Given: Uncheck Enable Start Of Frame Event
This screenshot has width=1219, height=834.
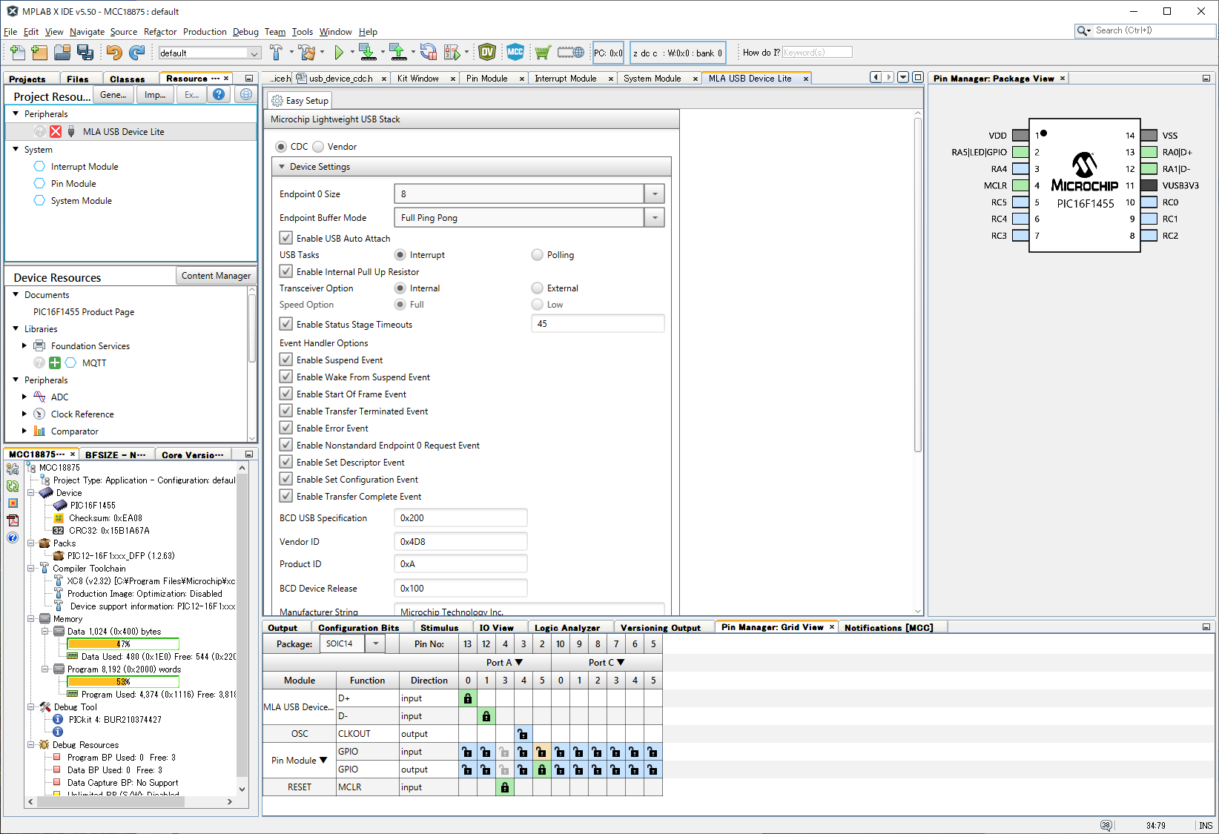Looking at the screenshot, I should [x=286, y=394].
